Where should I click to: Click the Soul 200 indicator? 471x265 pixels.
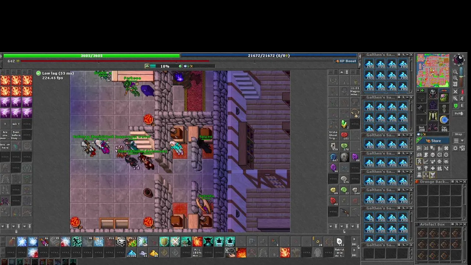[422, 128]
